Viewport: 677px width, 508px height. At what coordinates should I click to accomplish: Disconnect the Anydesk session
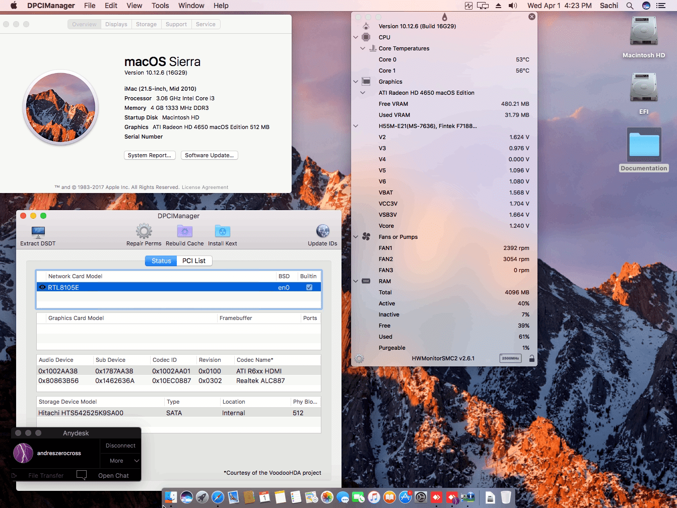pyautogui.click(x=120, y=446)
